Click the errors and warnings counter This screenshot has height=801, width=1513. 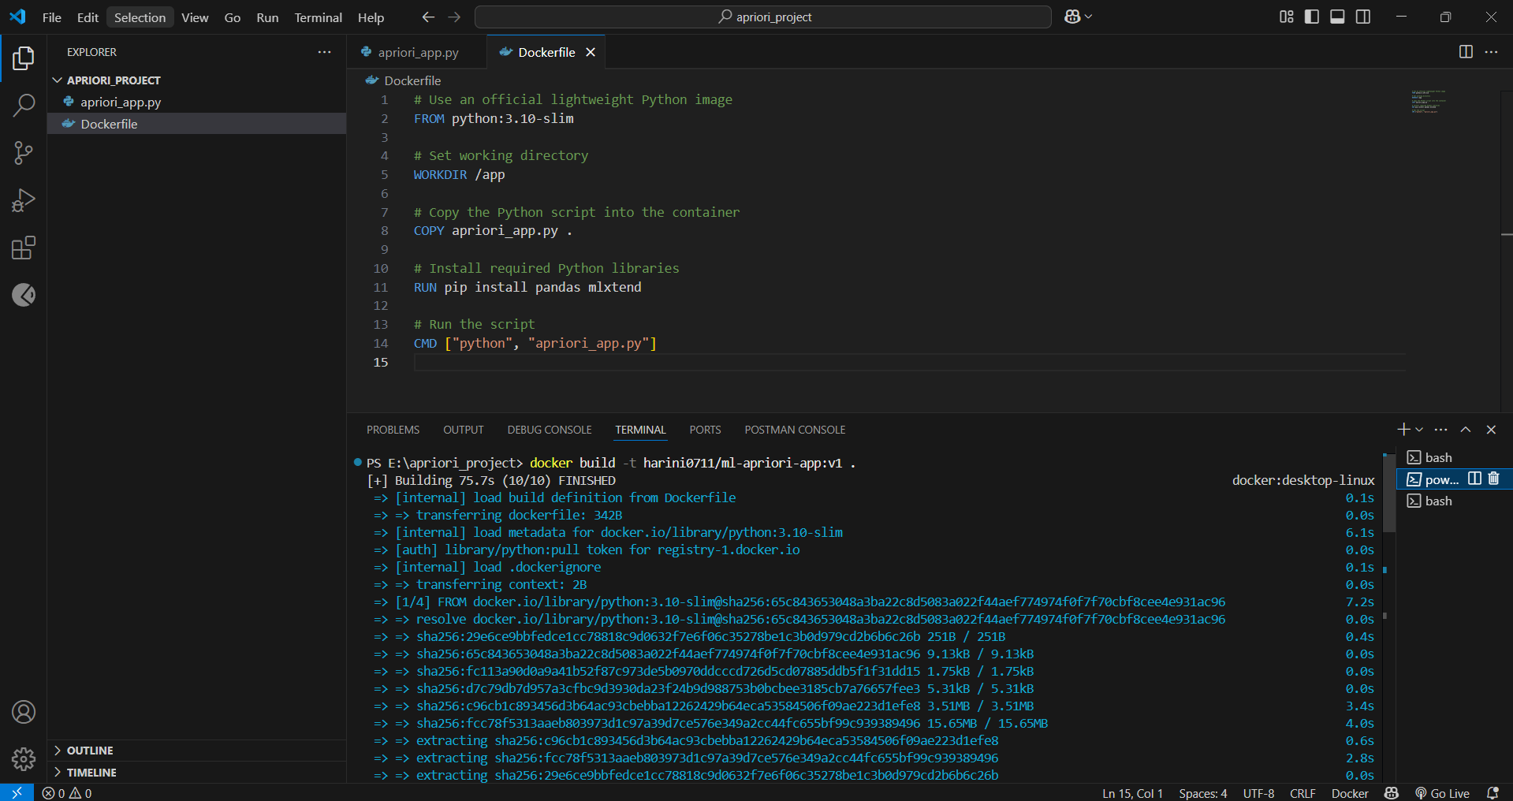pyautogui.click(x=67, y=793)
